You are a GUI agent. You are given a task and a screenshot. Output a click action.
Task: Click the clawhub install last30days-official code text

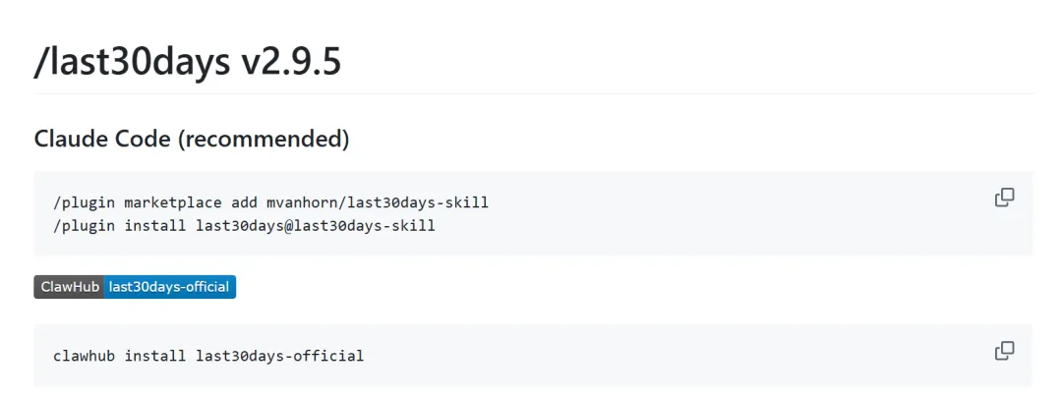[x=208, y=356]
